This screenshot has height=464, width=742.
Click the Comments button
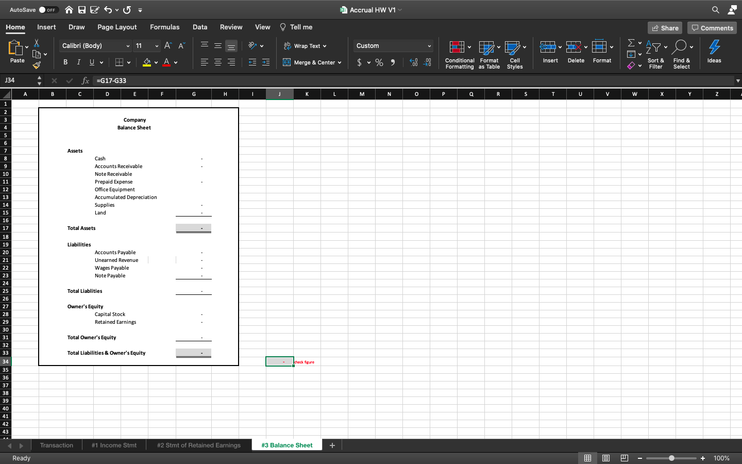(x=712, y=28)
